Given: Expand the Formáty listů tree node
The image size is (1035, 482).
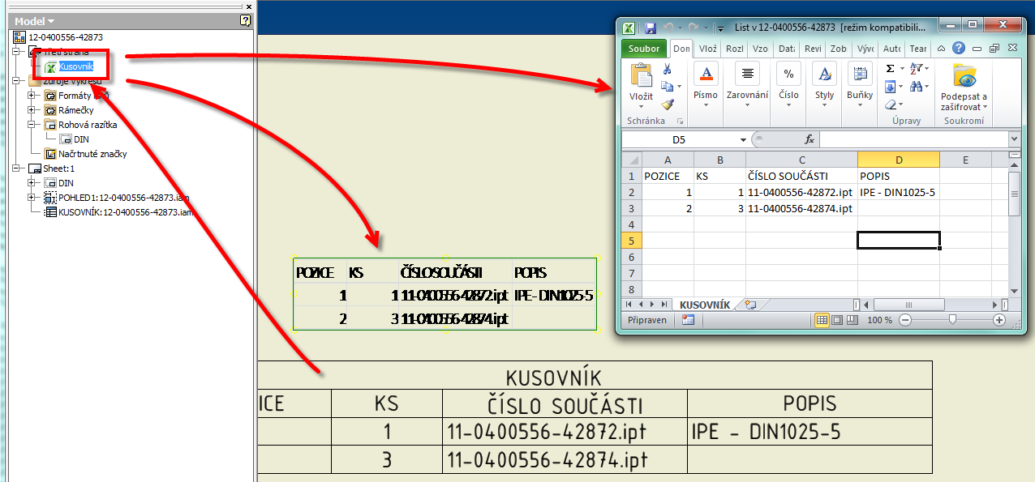Looking at the screenshot, I should (32, 96).
